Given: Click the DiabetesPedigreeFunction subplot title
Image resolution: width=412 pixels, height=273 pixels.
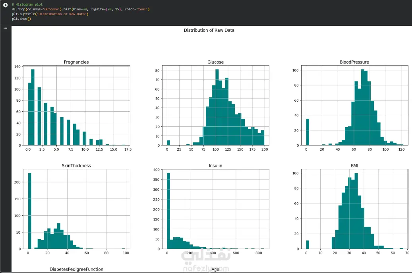Looking at the screenshot, I should coord(76,269).
